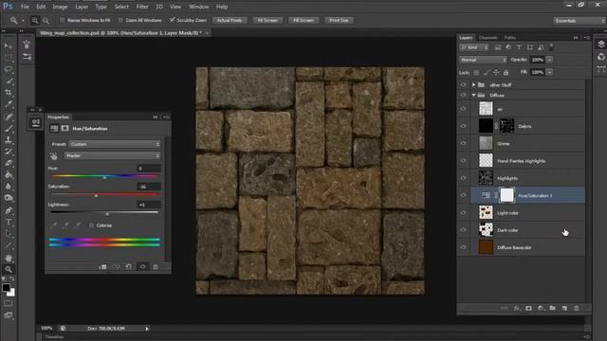Screen dimensions: 607x341
Task: Hide the Diffuse Basecolor layer
Action: tap(464, 247)
